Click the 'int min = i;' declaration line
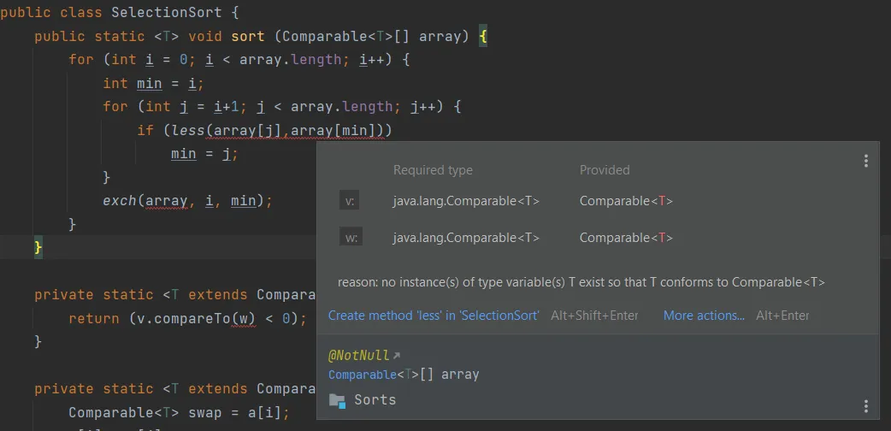Screen dimensions: 891x431 [x=153, y=84]
